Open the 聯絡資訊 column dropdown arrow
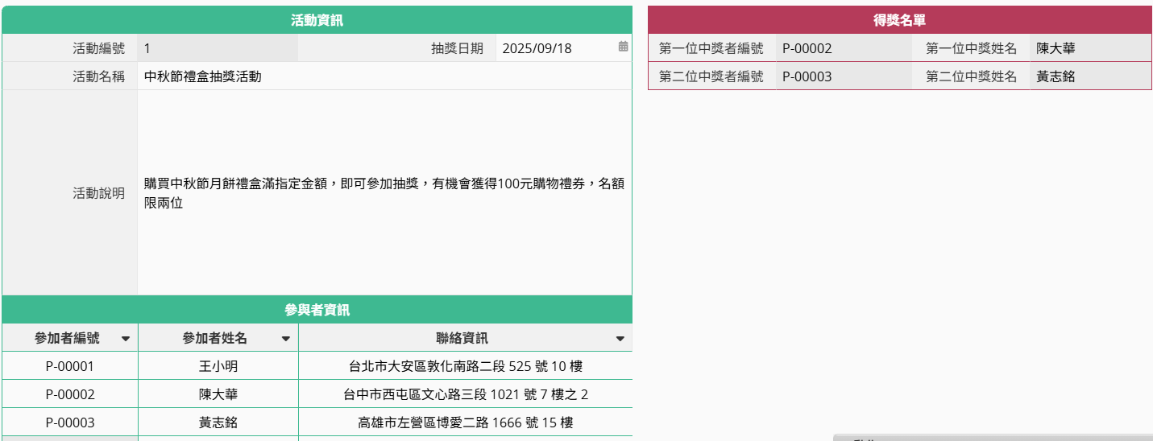Viewport: 1153px width, 441px height. (620, 339)
